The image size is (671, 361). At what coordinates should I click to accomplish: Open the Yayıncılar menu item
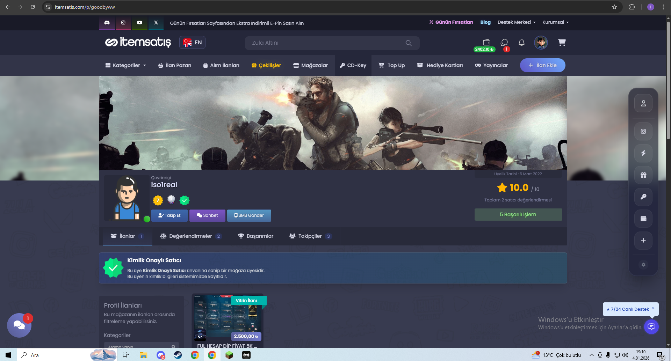[x=491, y=65]
